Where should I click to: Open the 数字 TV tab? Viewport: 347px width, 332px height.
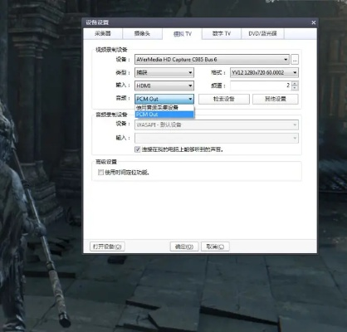tap(222, 34)
